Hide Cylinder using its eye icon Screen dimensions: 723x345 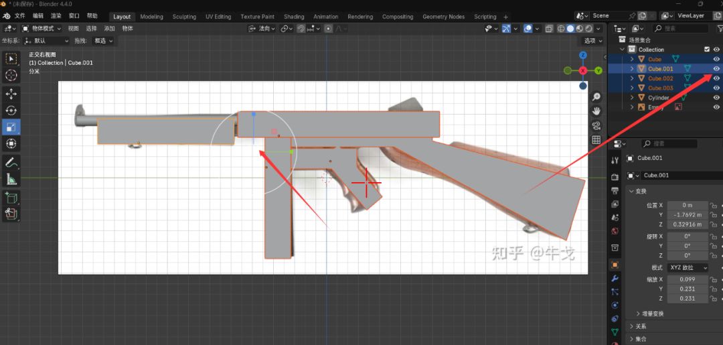716,98
